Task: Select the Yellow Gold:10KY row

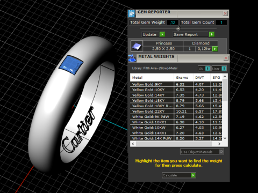Action: [176, 90]
